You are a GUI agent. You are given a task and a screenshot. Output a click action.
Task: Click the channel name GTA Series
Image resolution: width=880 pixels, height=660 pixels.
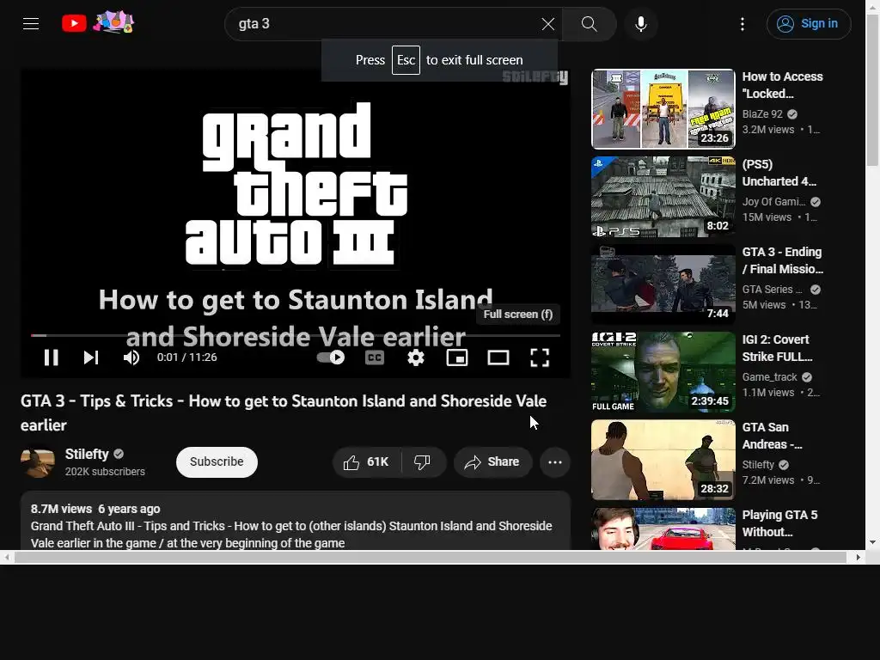773,289
